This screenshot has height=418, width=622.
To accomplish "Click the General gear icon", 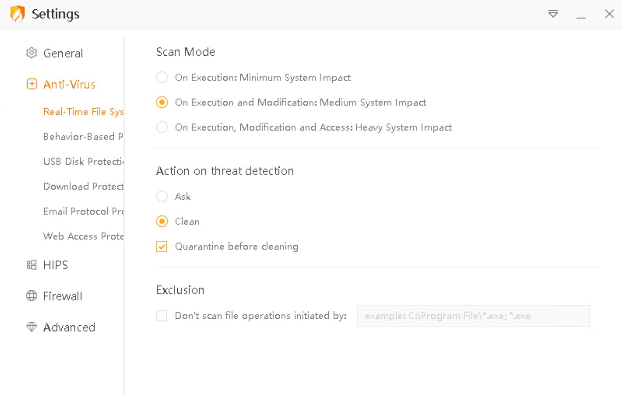I will (32, 53).
